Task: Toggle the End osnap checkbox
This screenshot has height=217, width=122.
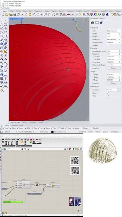Action: [x=4, y=128]
